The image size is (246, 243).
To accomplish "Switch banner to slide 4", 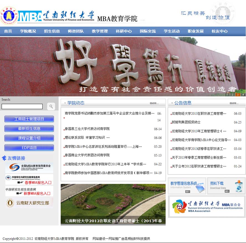I will (243, 94).
